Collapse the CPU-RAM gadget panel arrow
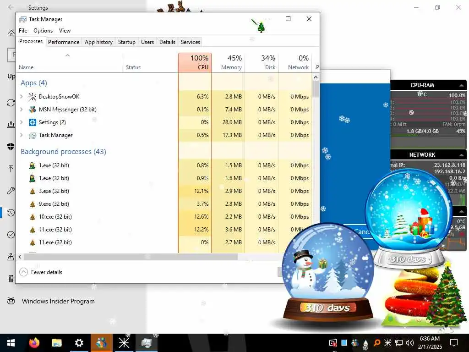This screenshot has height=352, width=469. click(x=462, y=86)
